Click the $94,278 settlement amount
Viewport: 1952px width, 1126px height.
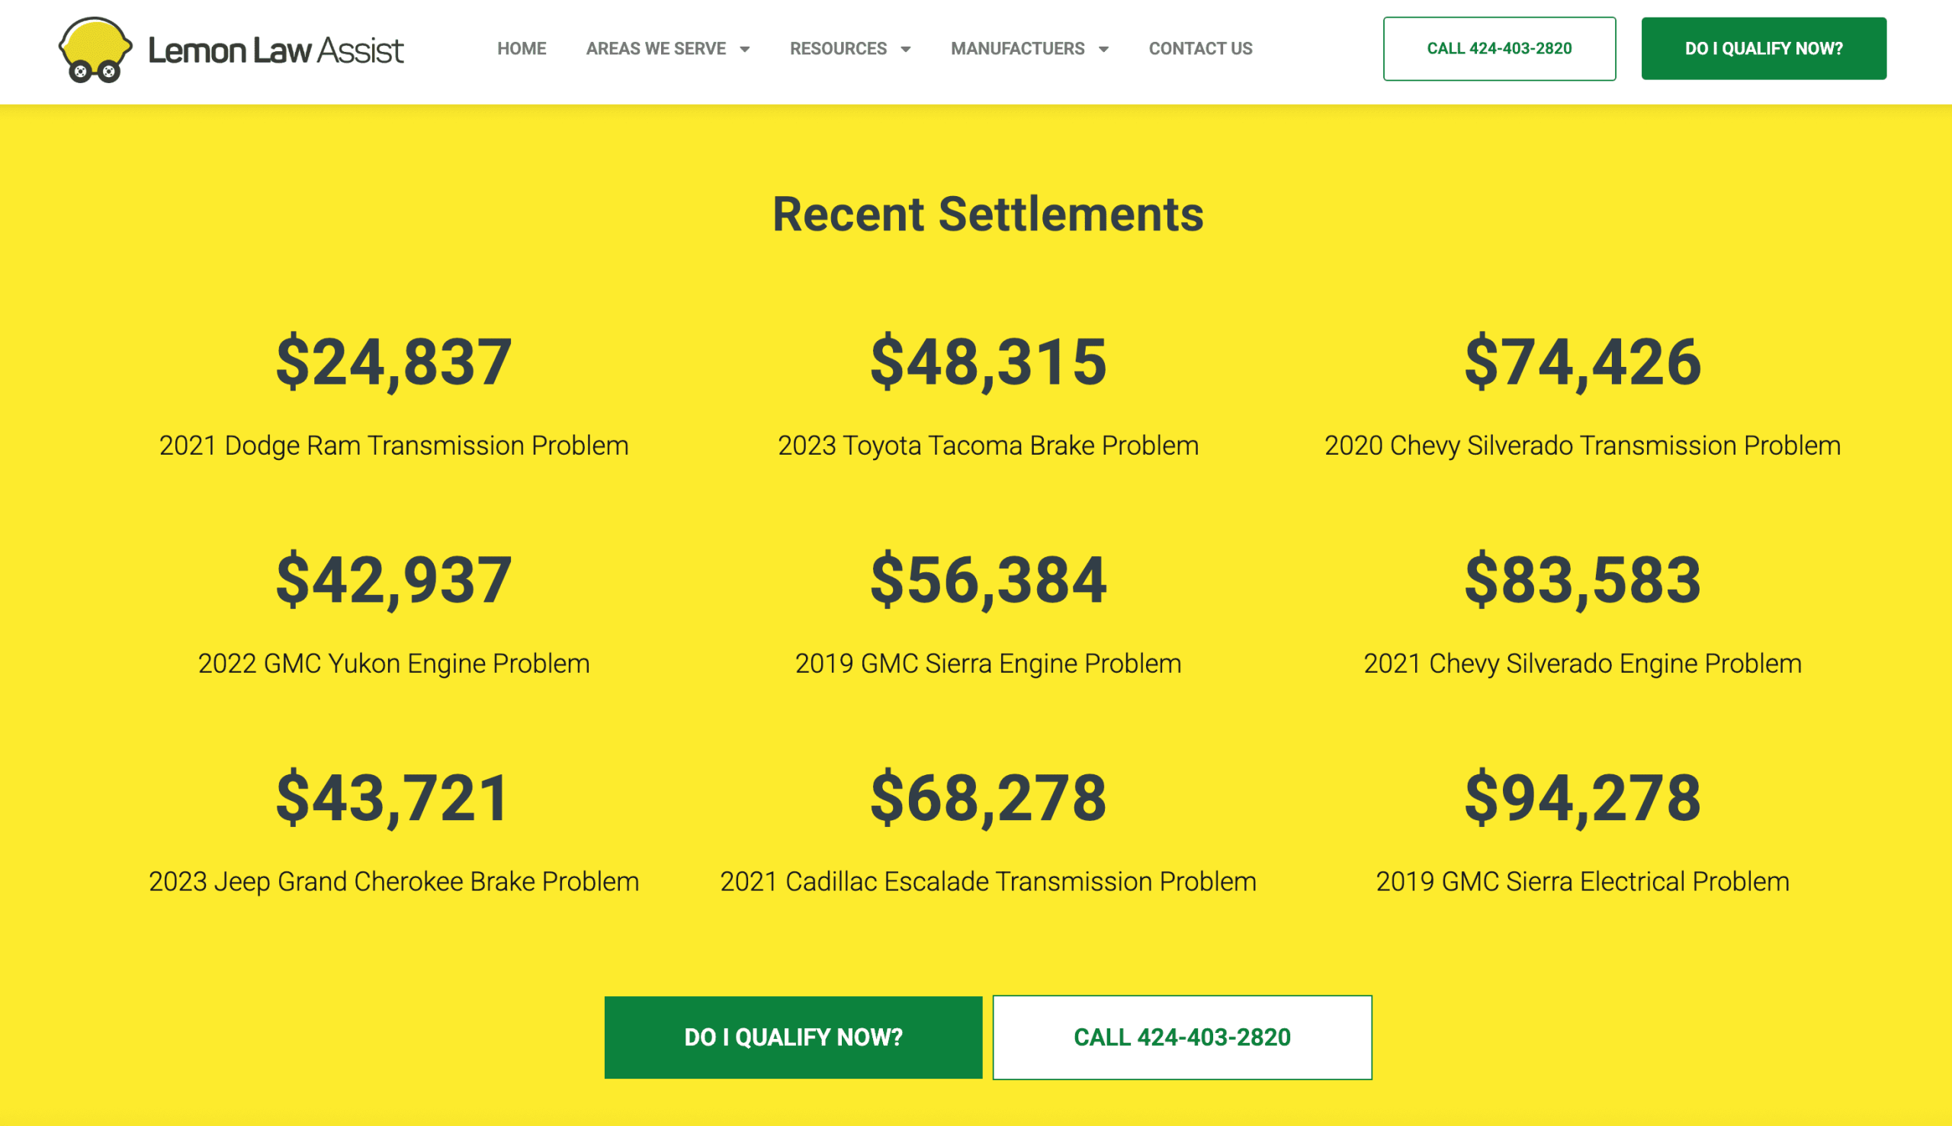click(x=1583, y=798)
